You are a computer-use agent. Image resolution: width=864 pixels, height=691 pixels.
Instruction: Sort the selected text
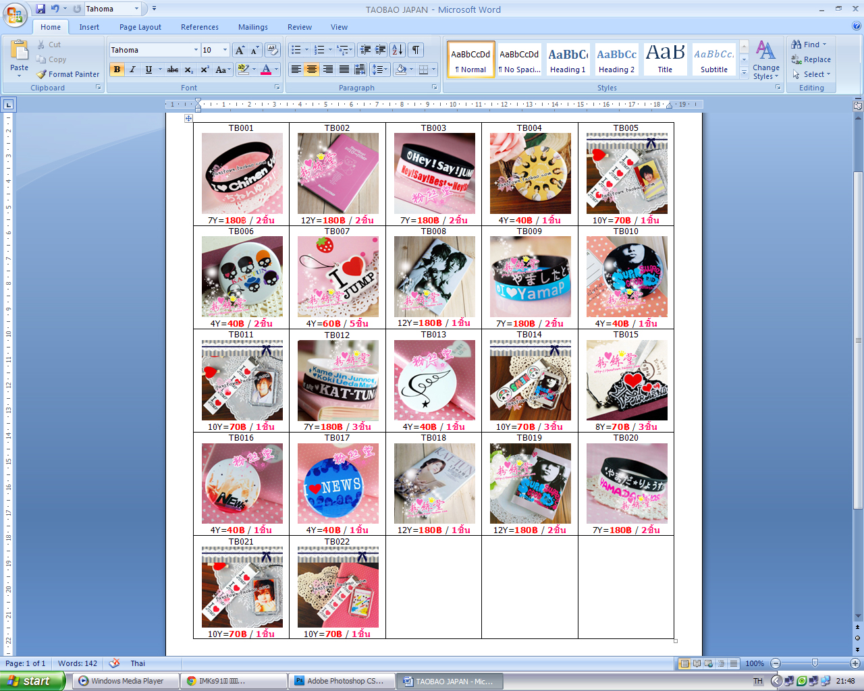click(397, 50)
